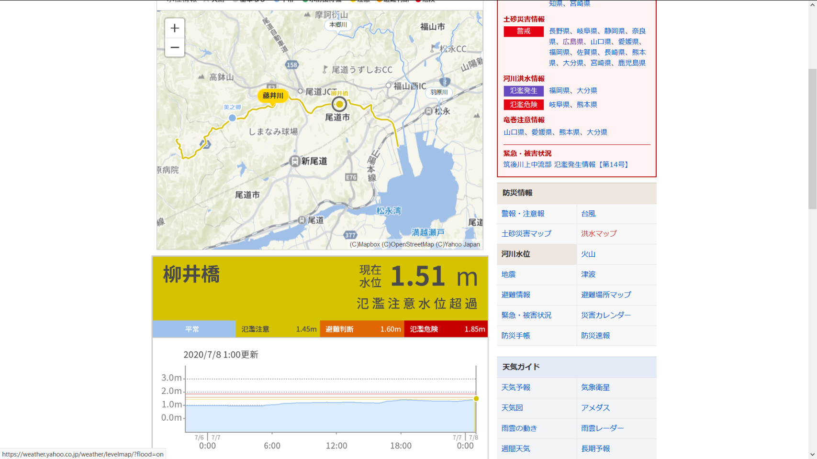
Task: Zoom out on the river map
Action: click(175, 47)
